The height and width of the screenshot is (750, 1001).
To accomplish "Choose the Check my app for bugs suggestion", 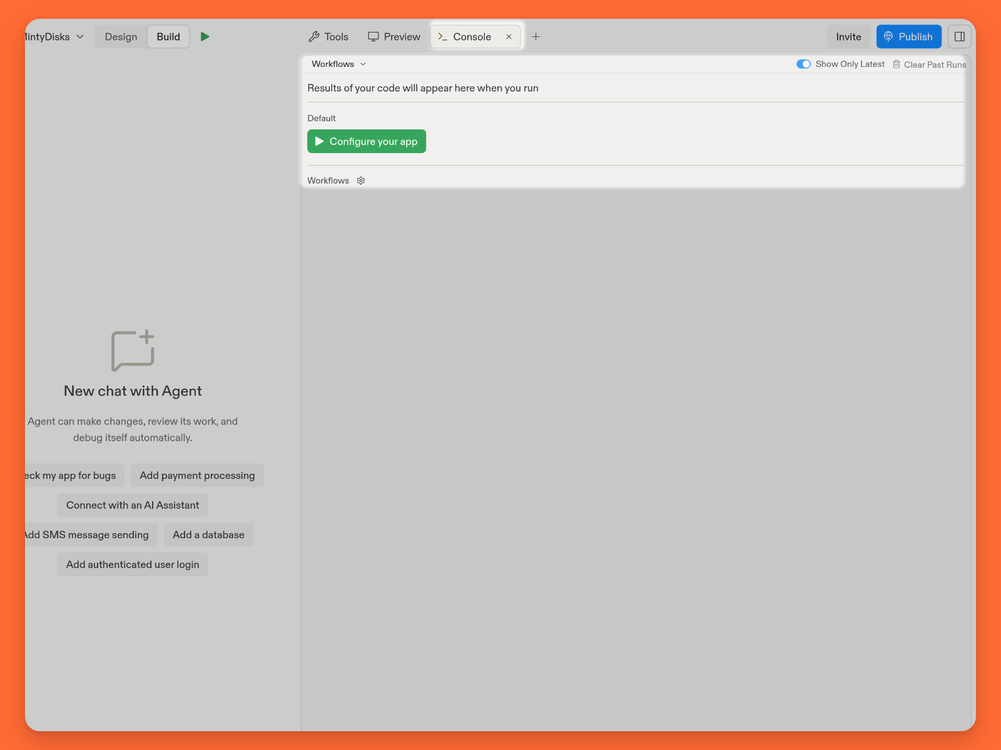I will 74,476.
